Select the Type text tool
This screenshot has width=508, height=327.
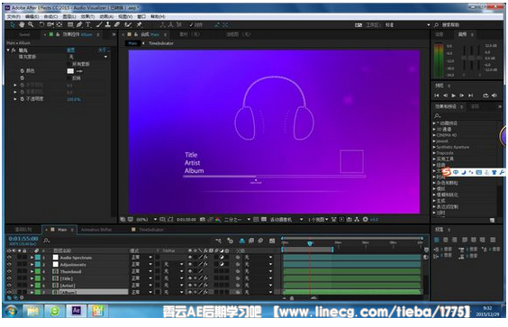88,24
